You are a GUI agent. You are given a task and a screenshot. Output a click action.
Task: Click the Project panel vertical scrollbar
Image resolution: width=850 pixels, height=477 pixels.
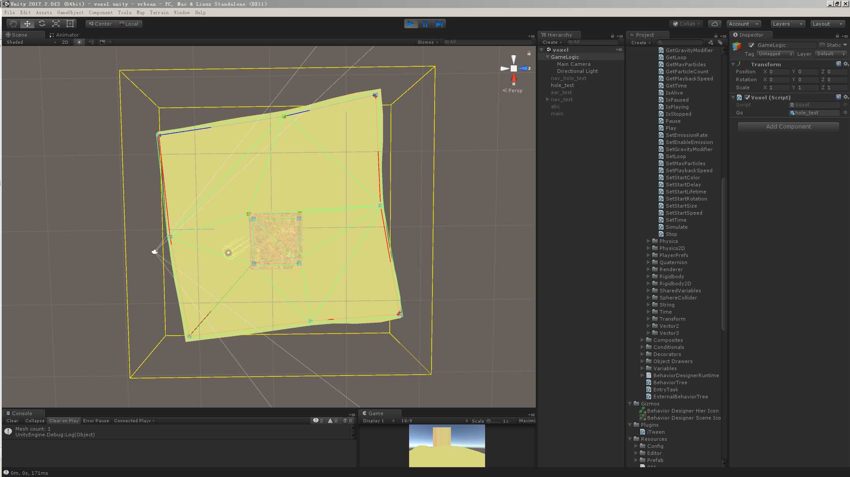pyautogui.click(x=724, y=254)
